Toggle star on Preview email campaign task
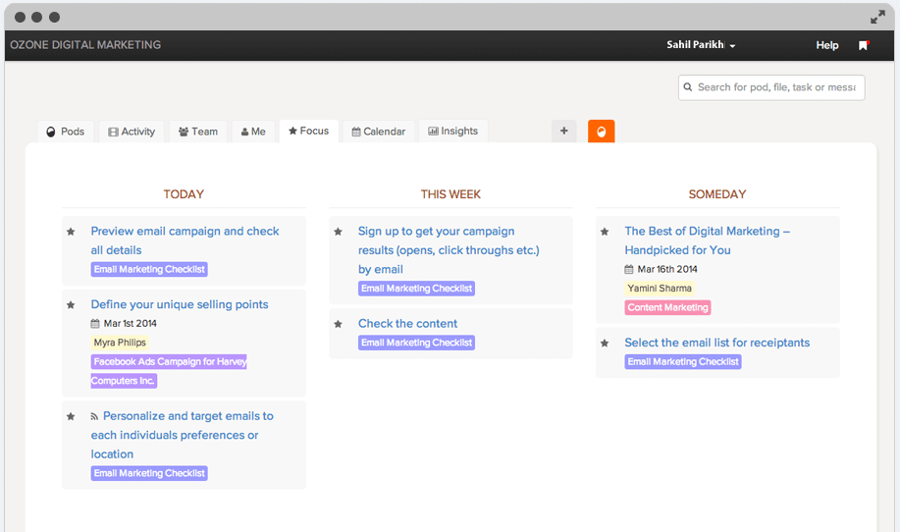 pyautogui.click(x=71, y=232)
